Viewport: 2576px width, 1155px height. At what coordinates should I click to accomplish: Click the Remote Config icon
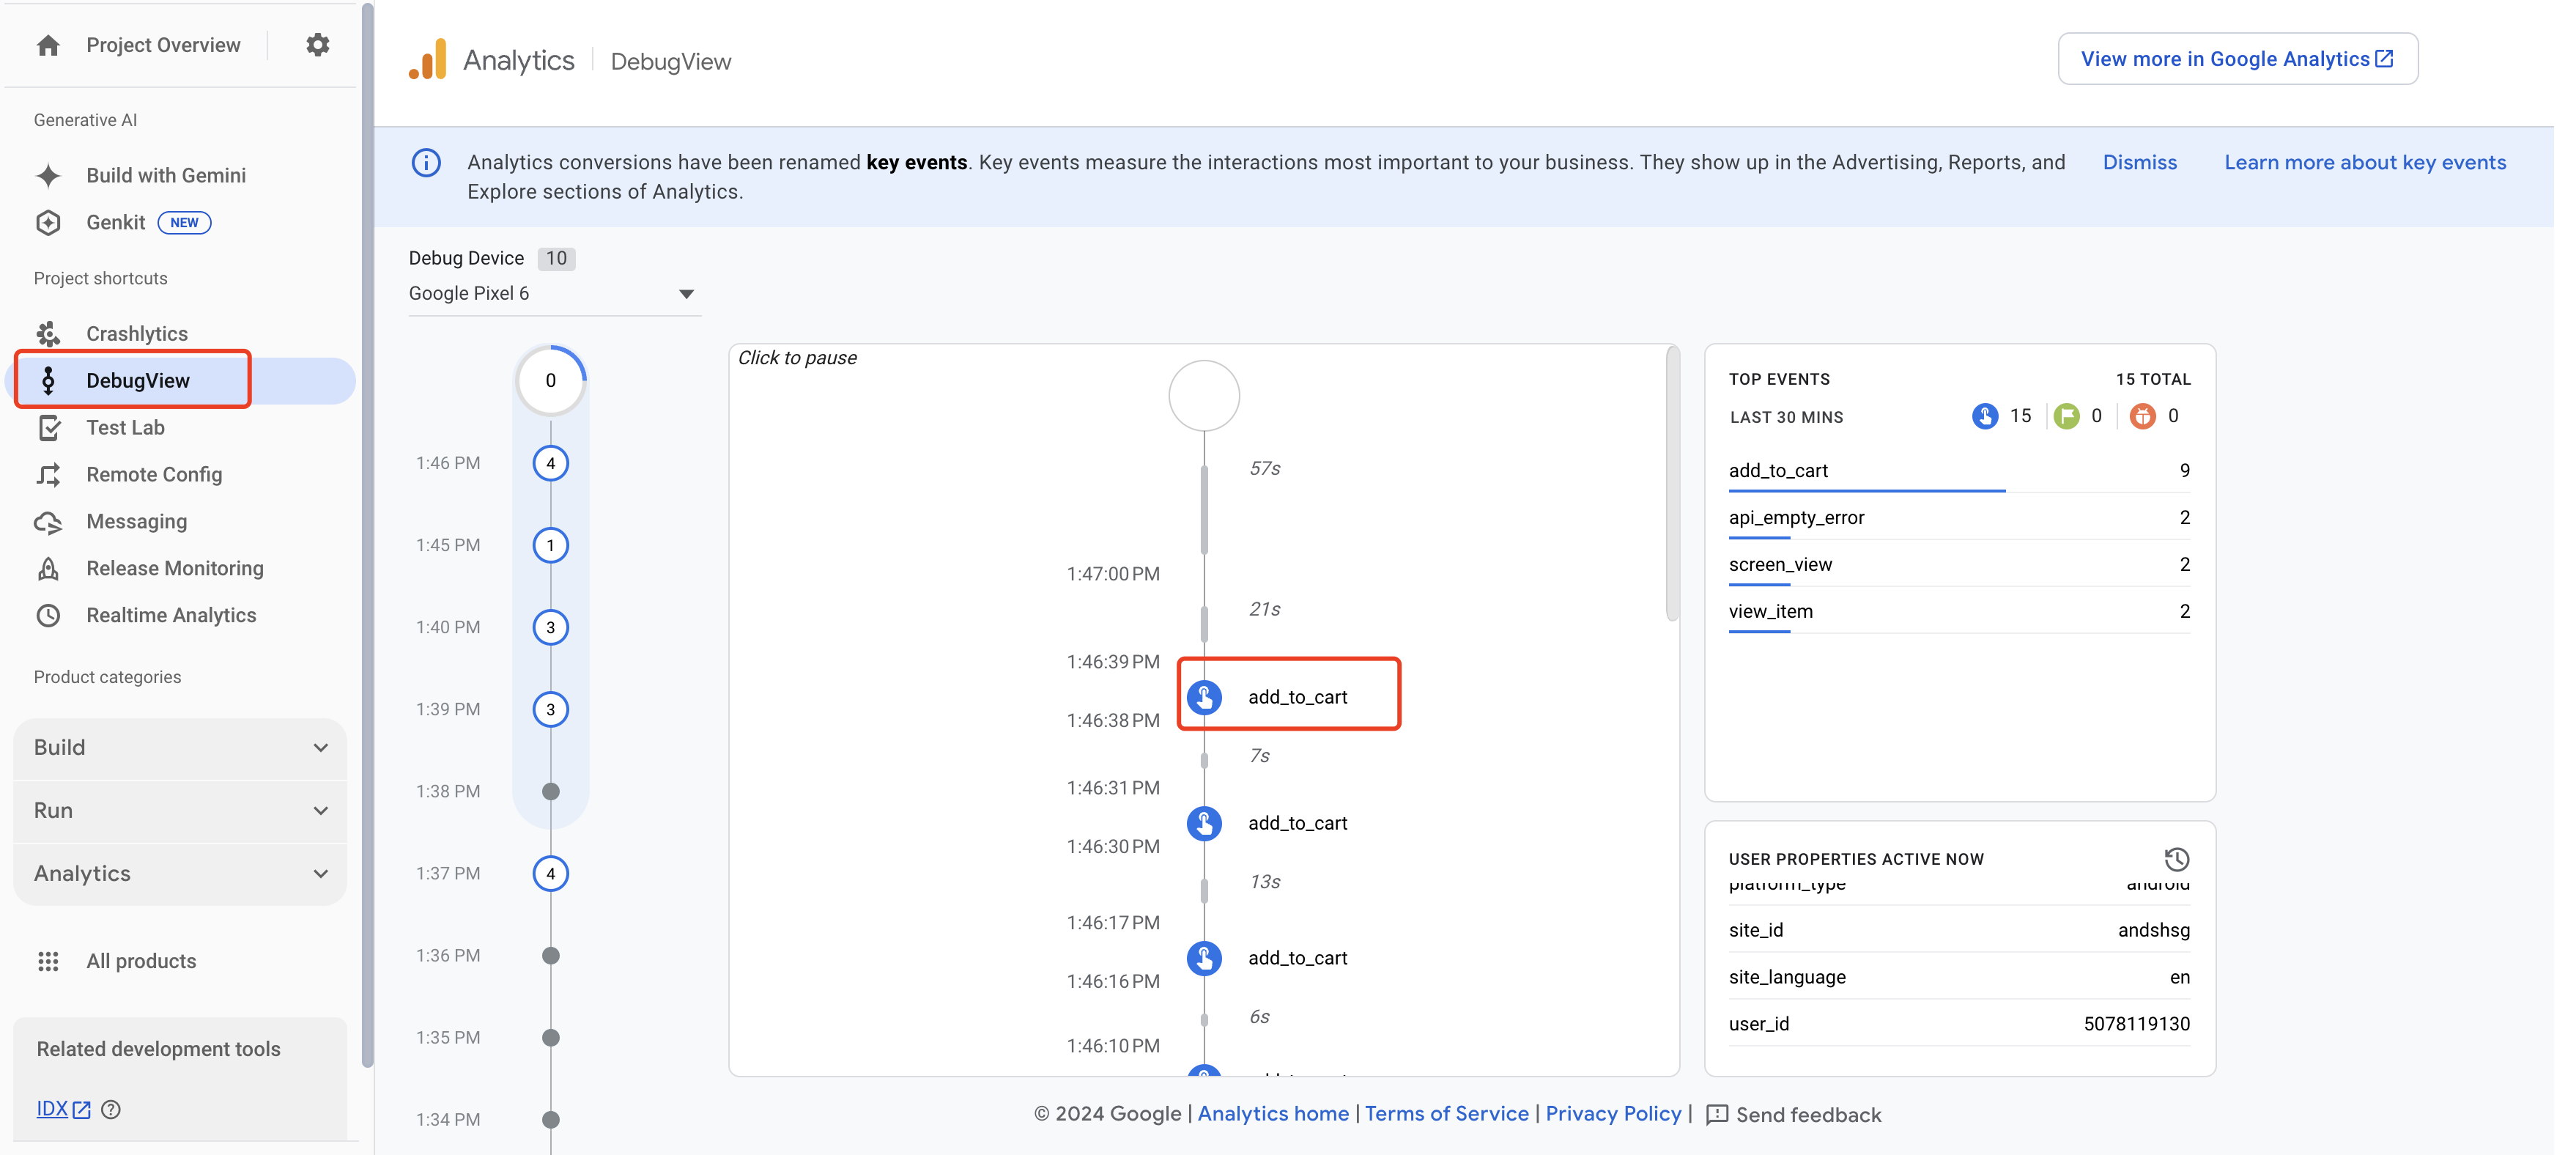pyautogui.click(x=48, y=474)
